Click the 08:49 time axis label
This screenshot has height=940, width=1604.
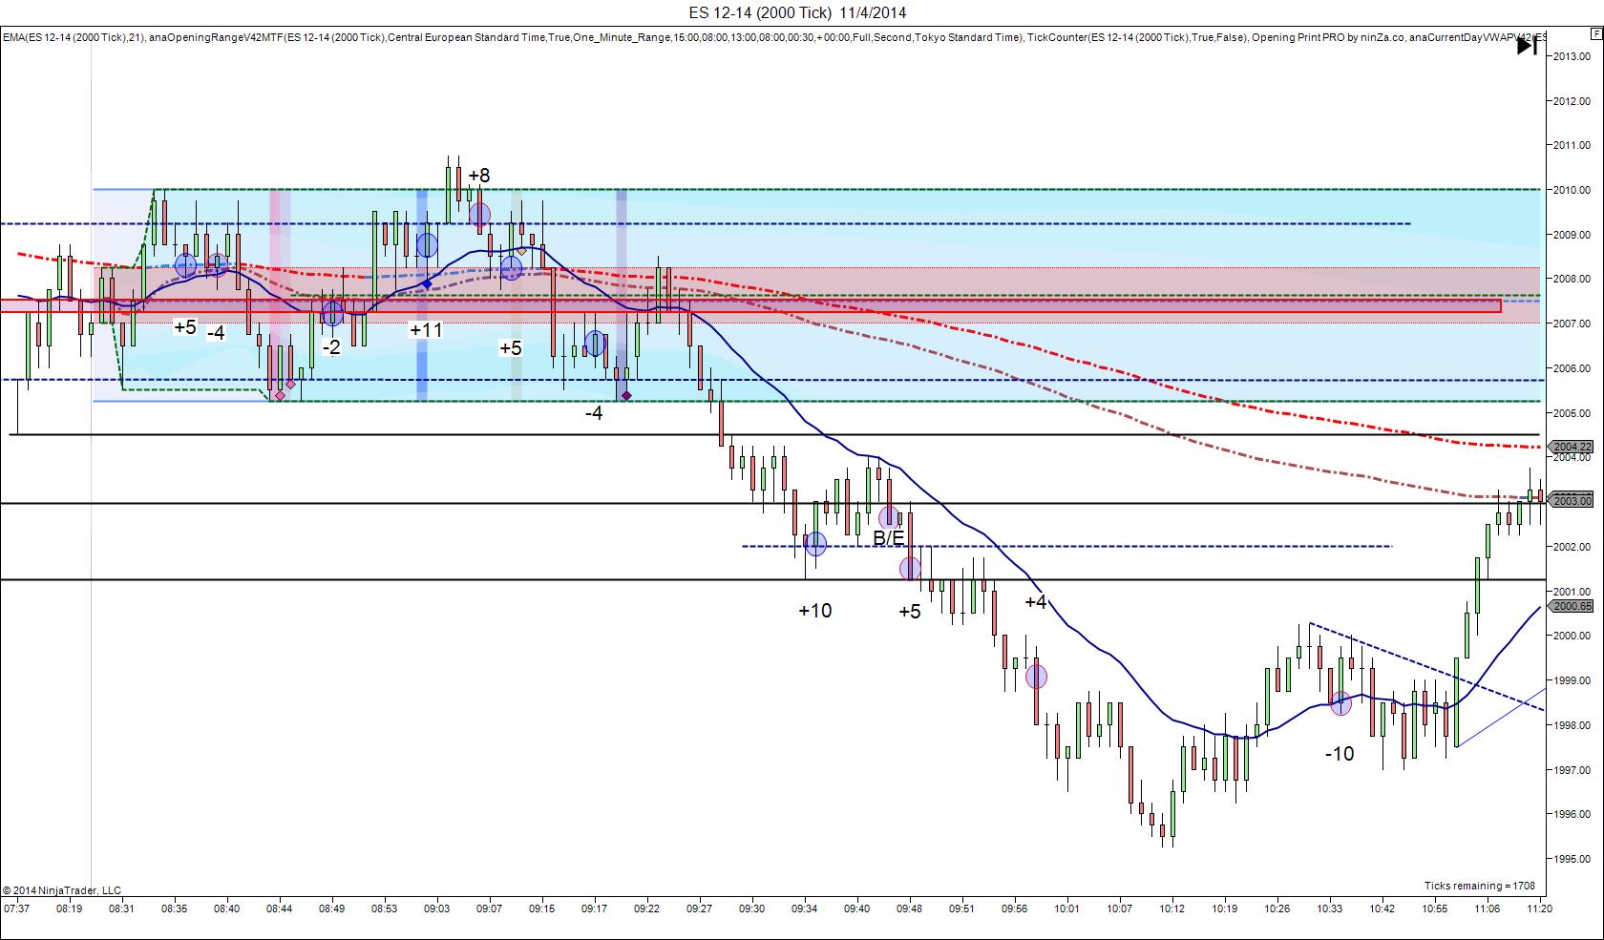(x=332, y=909)
